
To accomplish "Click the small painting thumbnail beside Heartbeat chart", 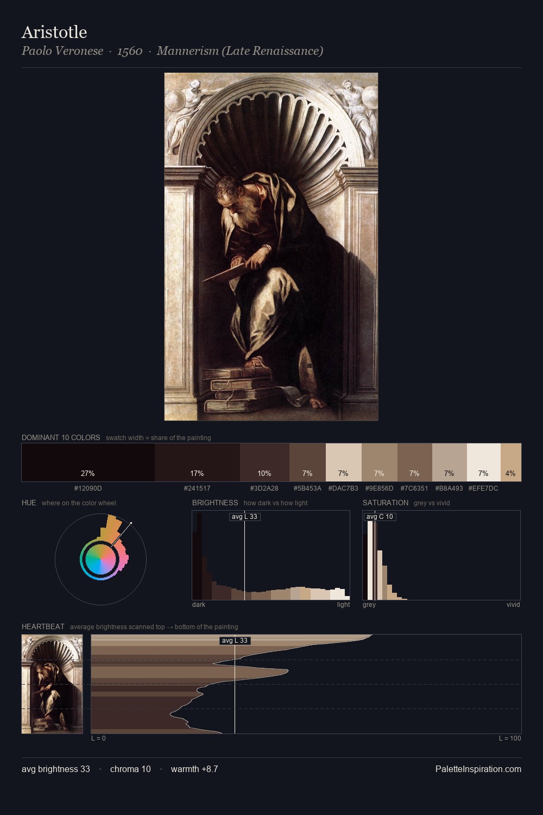I will 52,684.
